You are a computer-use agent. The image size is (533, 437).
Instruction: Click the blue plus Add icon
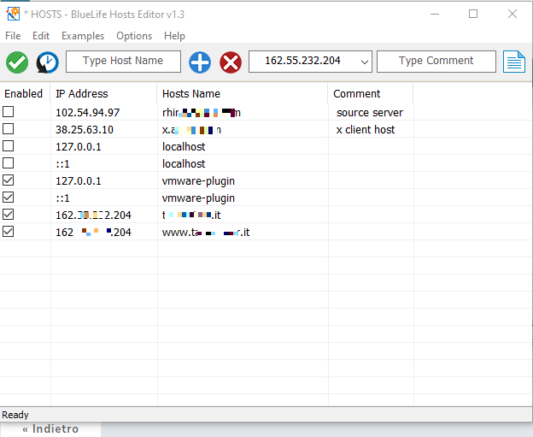click(200, 62)
